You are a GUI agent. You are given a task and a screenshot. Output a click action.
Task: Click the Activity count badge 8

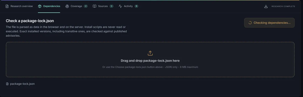pyautogui.click(x=136, y=6)
